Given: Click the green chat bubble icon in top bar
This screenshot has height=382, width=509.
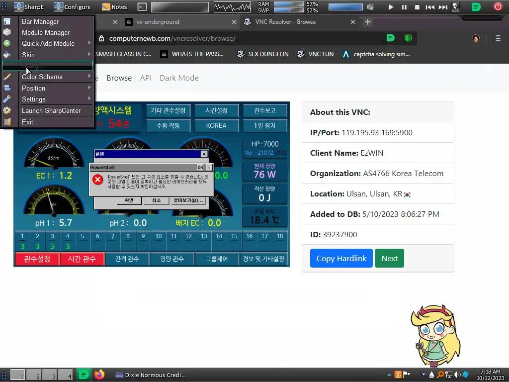Looking at the screenshot, I should click(476, 7).
